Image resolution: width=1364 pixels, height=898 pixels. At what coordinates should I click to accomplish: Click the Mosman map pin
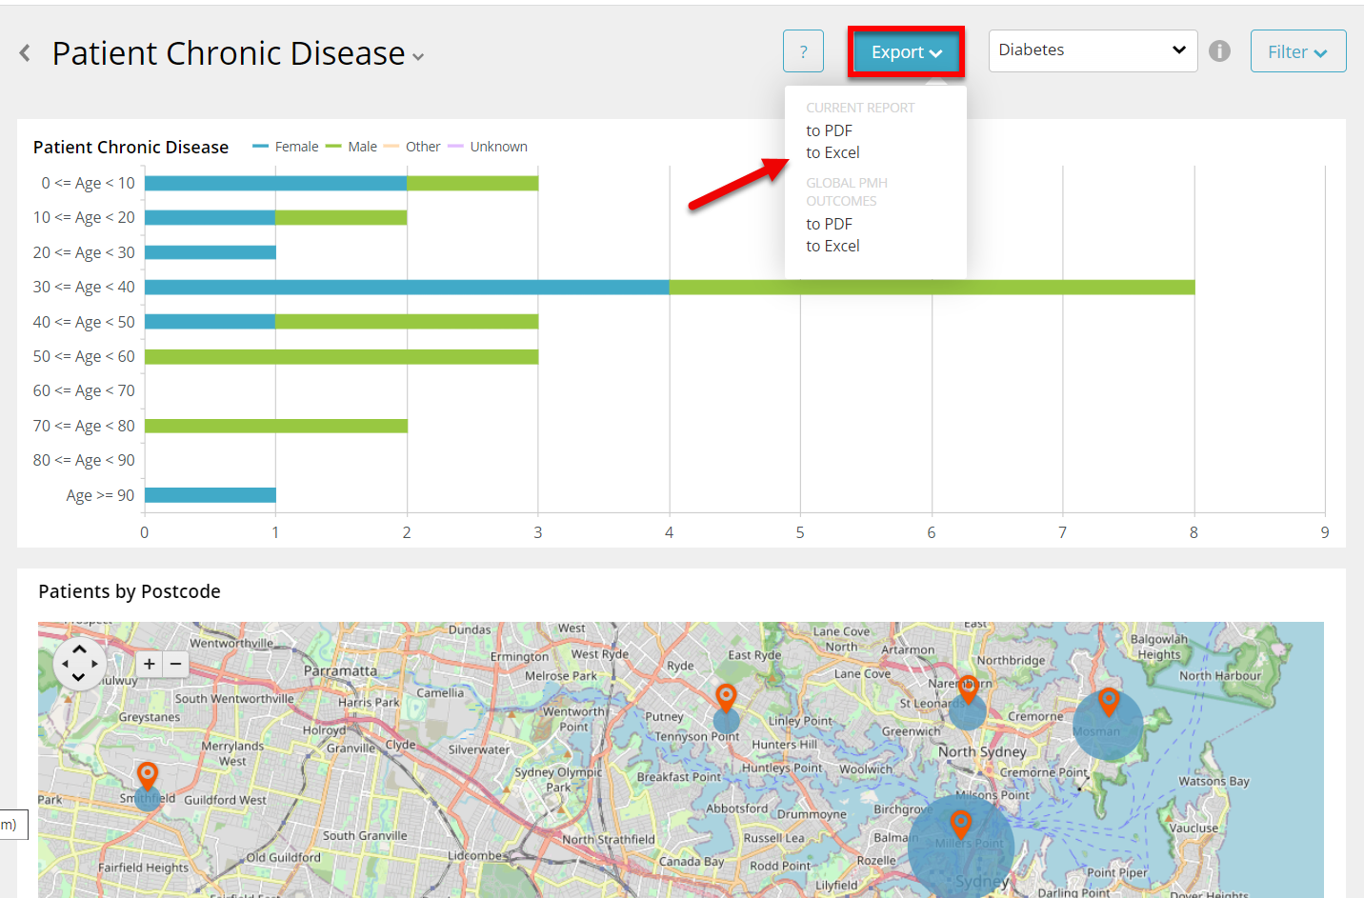point(1108,702)
